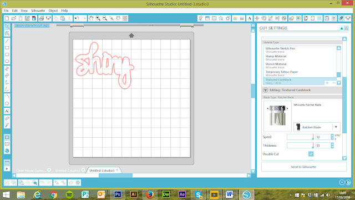355x200 pixels.
Task: Select the Draw a Line tool
Action: point(7,41)
